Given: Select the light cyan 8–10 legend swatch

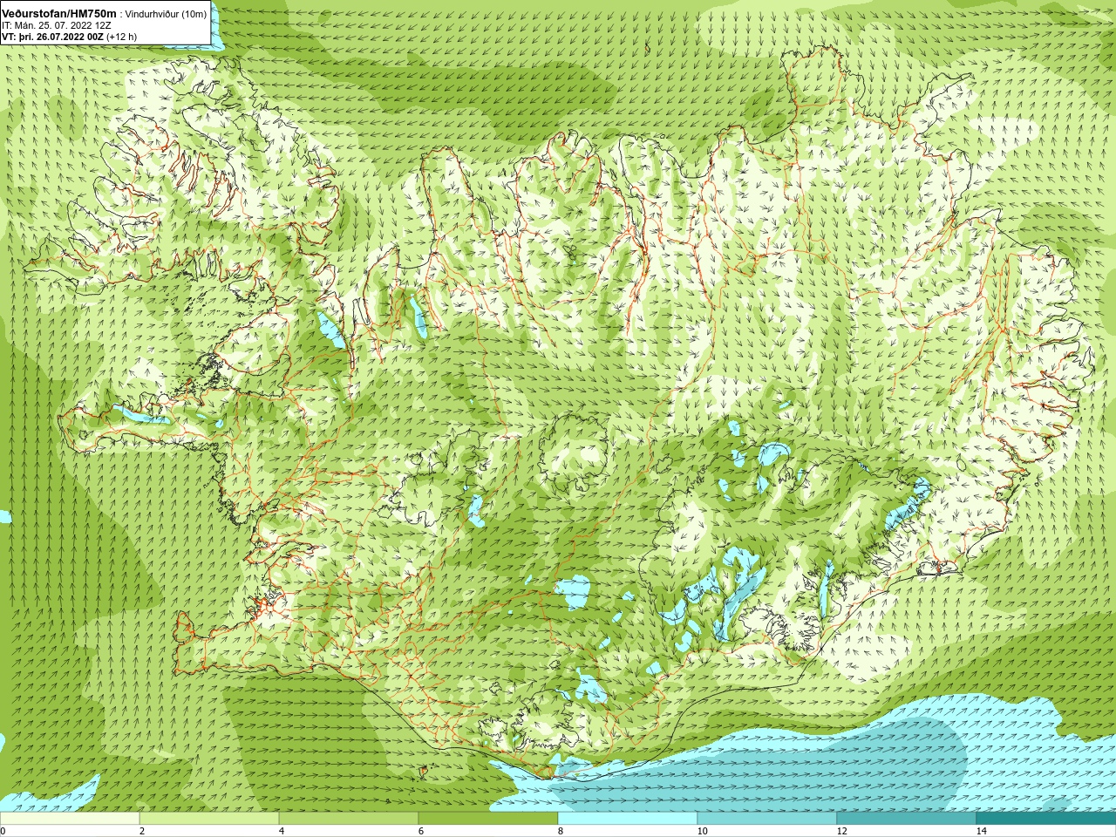Looking at the screenshot, I should pos(628,819).
